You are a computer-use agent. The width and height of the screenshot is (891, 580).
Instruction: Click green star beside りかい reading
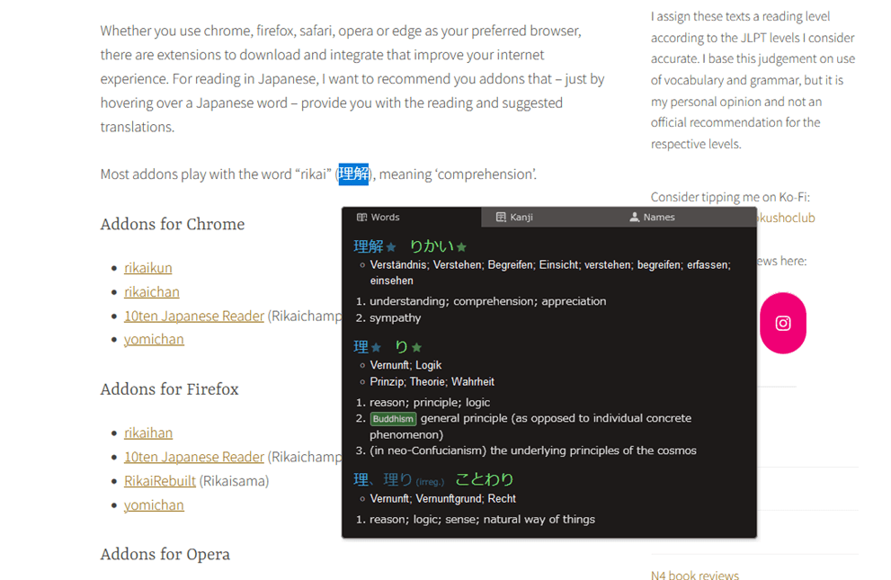tap(461, 247)
